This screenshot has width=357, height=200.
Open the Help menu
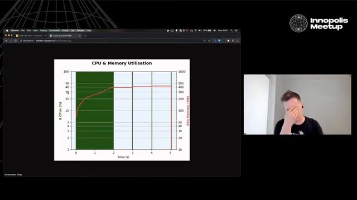tap(89, 31)
